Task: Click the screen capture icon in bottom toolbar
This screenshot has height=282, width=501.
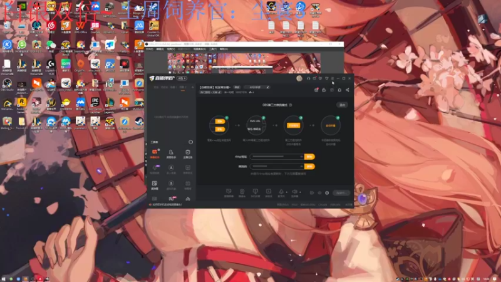Action: (229, 192)
